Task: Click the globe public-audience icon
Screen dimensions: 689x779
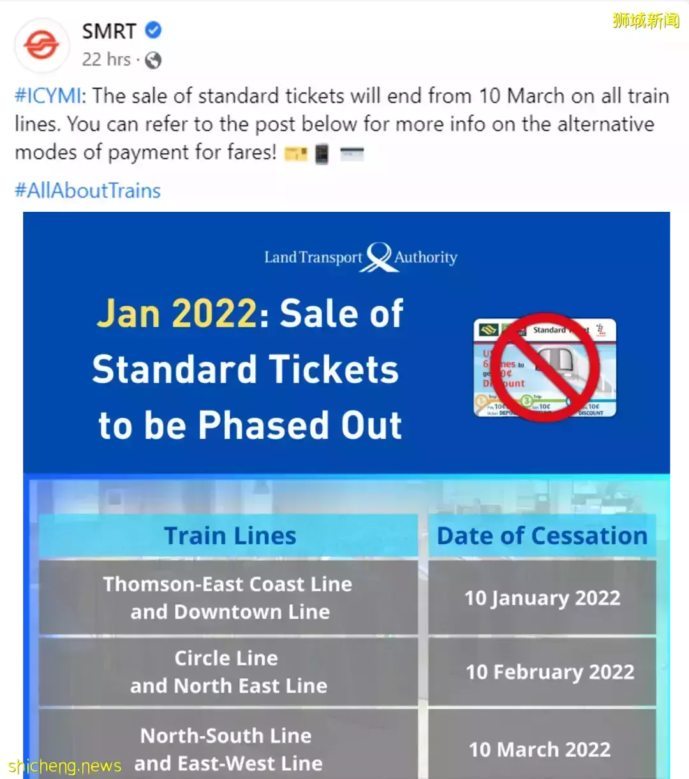Action: 153,60
